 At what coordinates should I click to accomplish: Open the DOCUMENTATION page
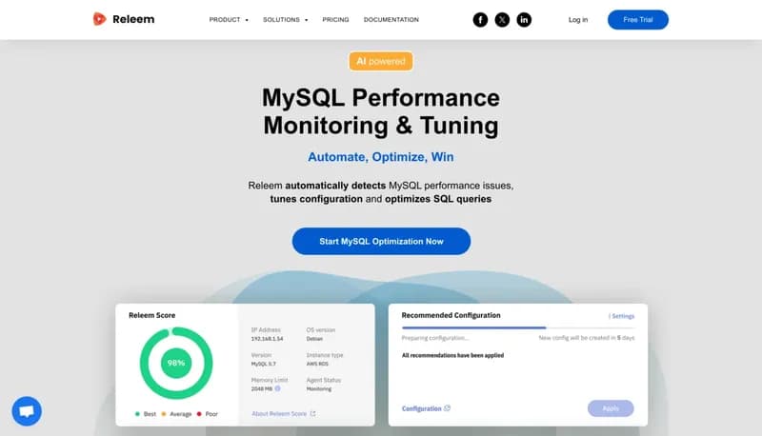(391, 20)
